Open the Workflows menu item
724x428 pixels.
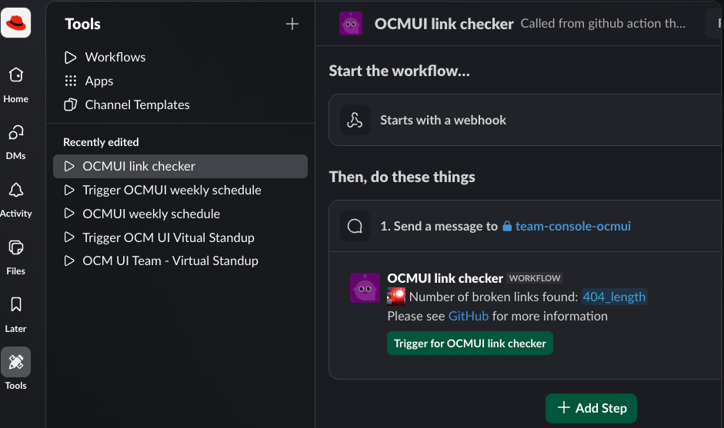(115, 57)
